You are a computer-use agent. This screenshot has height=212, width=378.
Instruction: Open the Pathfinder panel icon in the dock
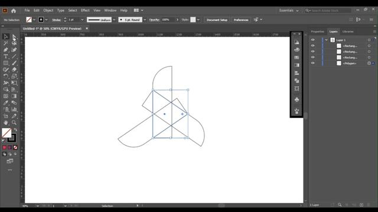(296, 81)
